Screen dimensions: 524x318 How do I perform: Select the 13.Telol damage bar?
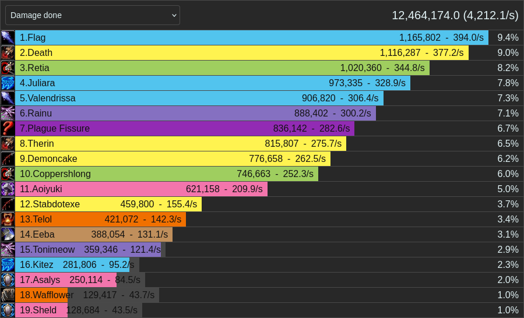[x=101, y=219]
